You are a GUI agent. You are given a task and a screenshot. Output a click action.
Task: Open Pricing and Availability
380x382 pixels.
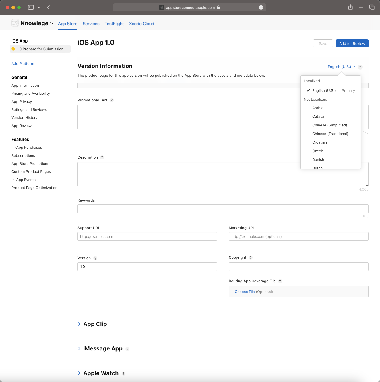(31, 94)
